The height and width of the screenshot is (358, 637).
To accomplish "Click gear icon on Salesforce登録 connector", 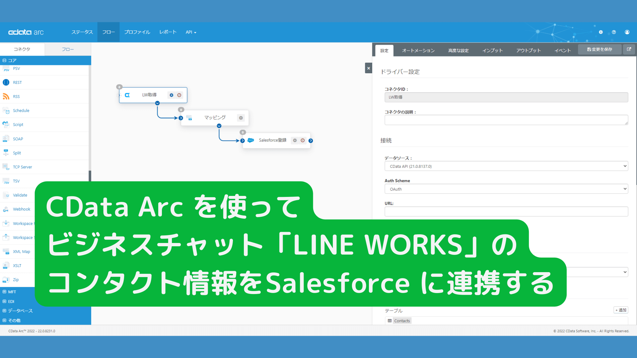I will 295,140.
